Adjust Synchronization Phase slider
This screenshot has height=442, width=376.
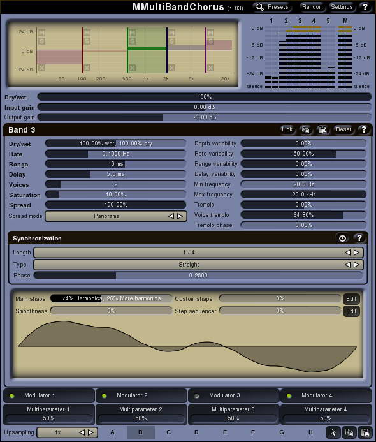[198, 276]
